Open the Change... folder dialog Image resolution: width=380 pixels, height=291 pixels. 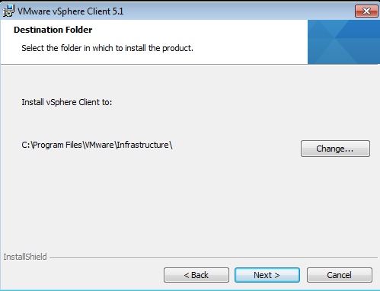click(x=335, y=149)
